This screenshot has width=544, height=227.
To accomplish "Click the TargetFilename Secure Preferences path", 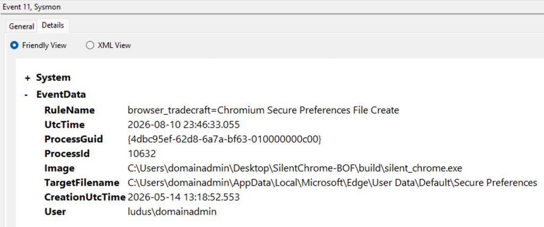I will [x=333, y=182].
